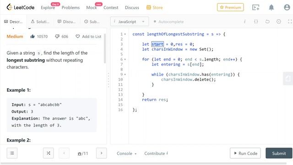Open the notifications bell
The image size is (293, 165).
(271, 7)
